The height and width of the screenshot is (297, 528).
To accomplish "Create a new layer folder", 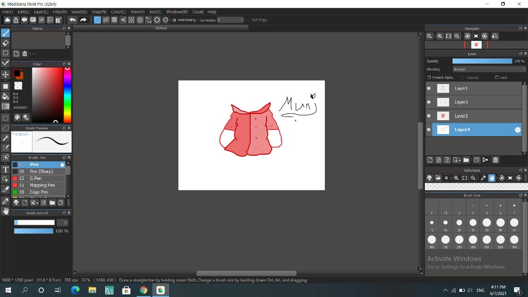I will point(466,160).
